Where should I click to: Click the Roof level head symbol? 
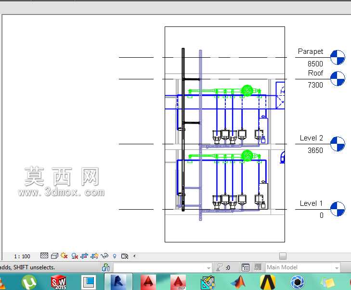click(338, 79)
